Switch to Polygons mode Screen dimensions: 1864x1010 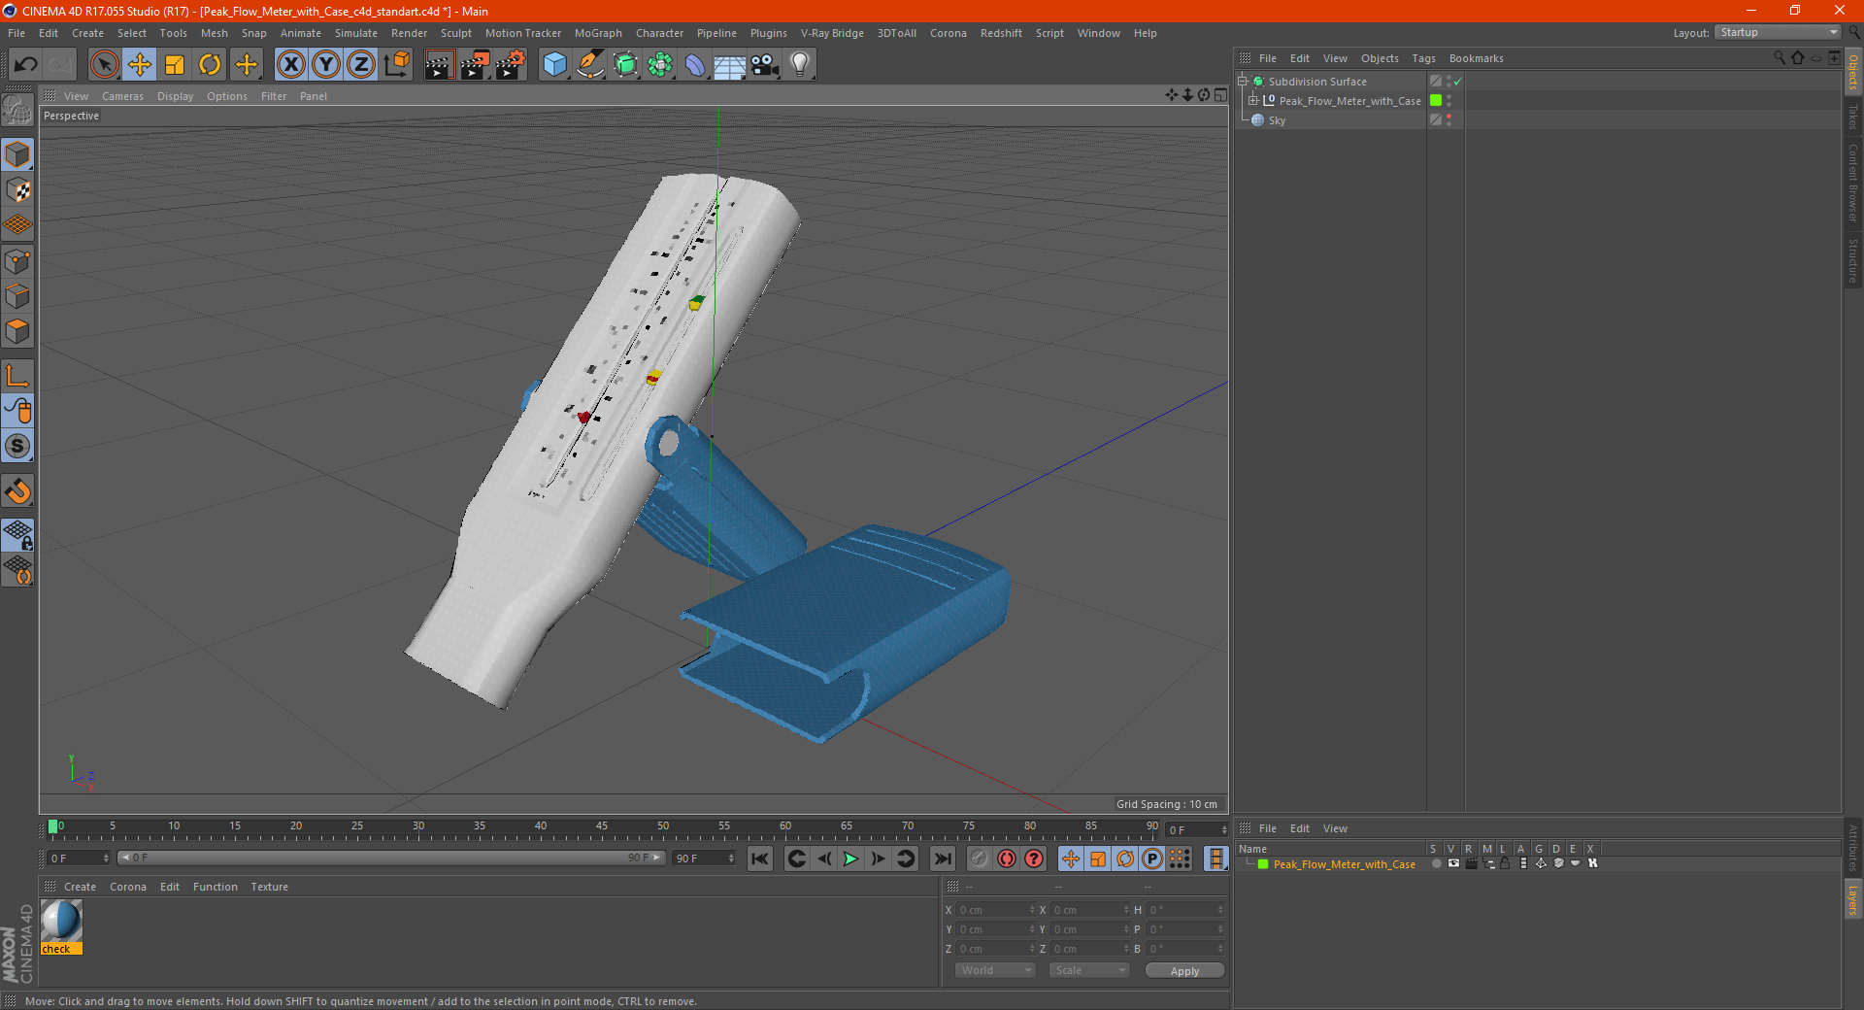pyautogui.click(x=17, y=331)
